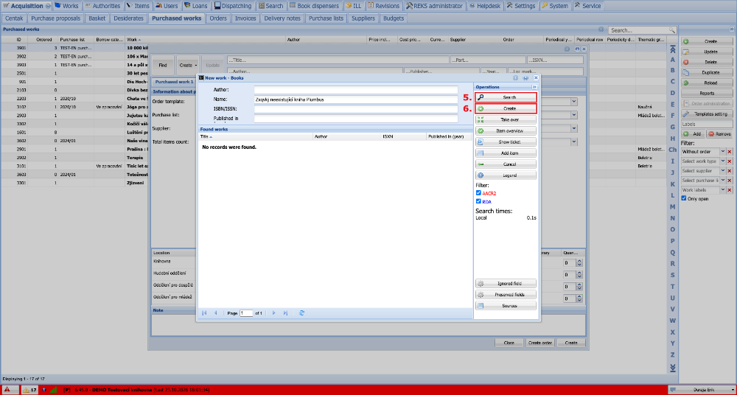Collapse the right sidebar panel of Purchased works

click(730, 29)
